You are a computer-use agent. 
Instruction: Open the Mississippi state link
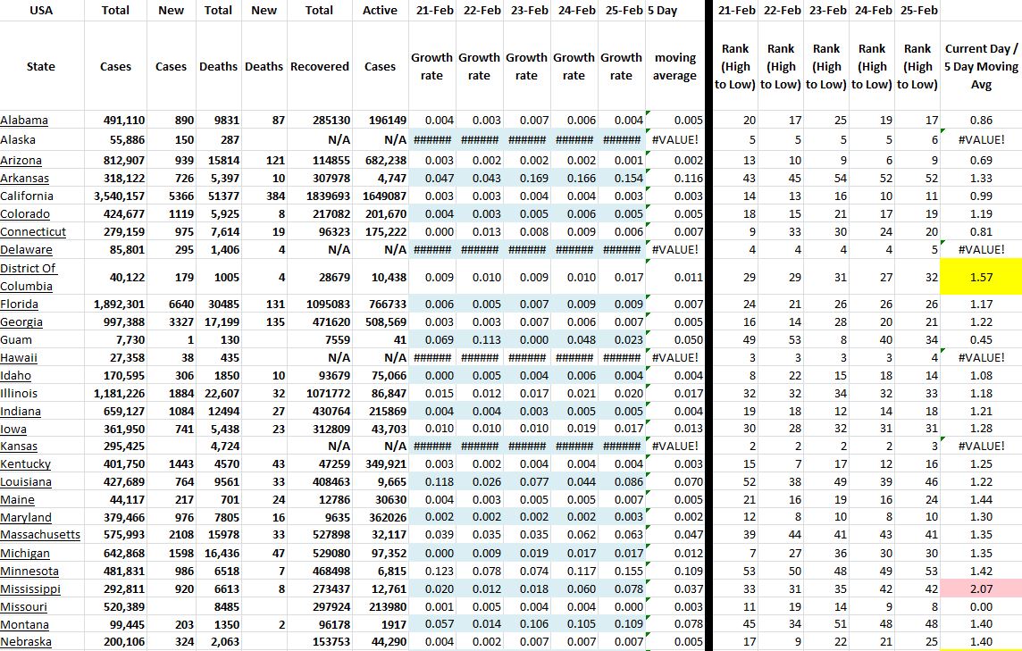coord(30,589)
